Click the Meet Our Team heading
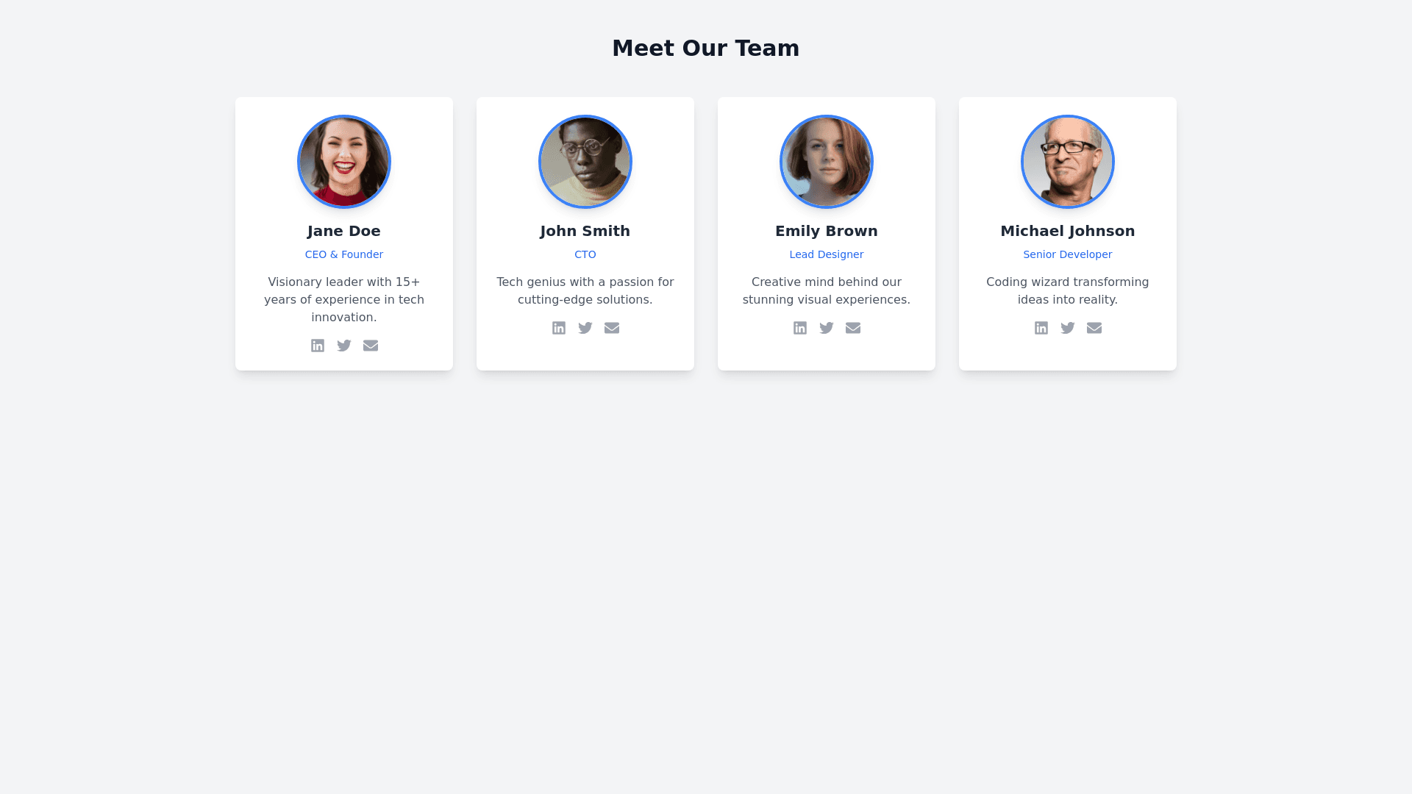The height and width of the screenshot is (794, 1412). (x=706, y=48)
